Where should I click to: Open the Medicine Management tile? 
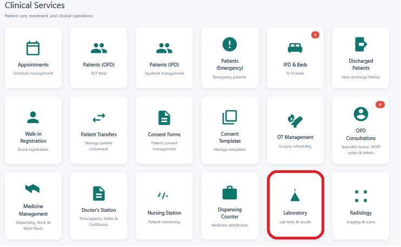click(x=34, y=206)
